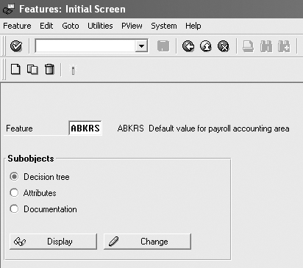Click the Create new page icon
The width and height of the screenshot is (303, 268).
[15, 69]
